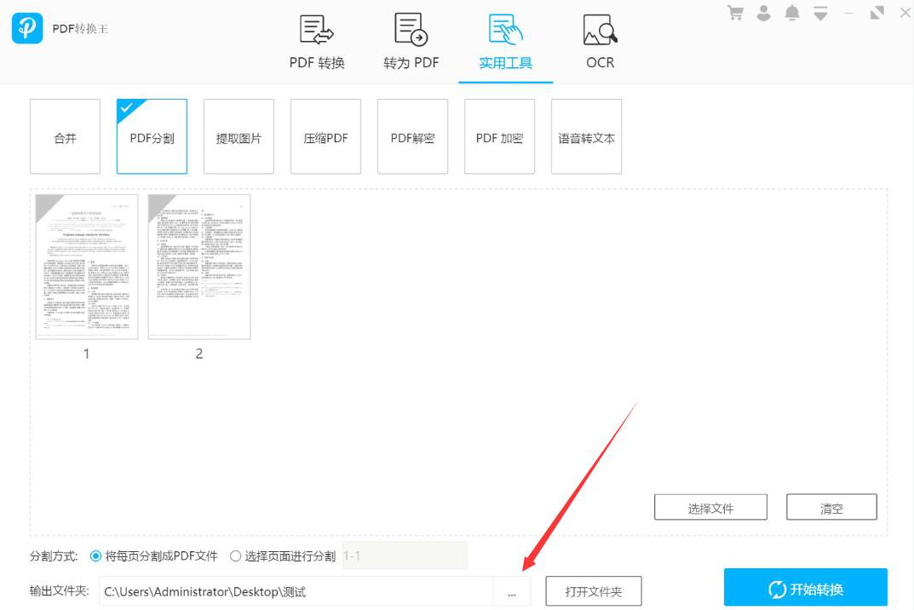Select the 压缩PDF tool
914x610 pixels.
[325, 136]
